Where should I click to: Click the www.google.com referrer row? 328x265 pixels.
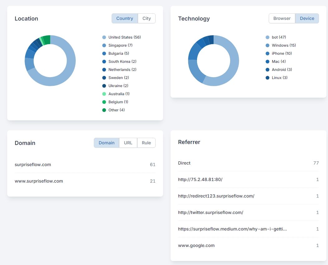pos(196,245)
